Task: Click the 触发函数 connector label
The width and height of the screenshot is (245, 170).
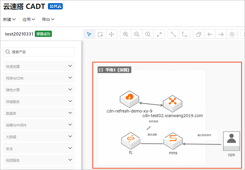Action: [152, 135]
